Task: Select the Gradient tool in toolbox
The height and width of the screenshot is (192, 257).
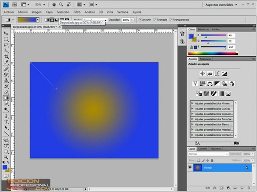Action: click(6, 98)
